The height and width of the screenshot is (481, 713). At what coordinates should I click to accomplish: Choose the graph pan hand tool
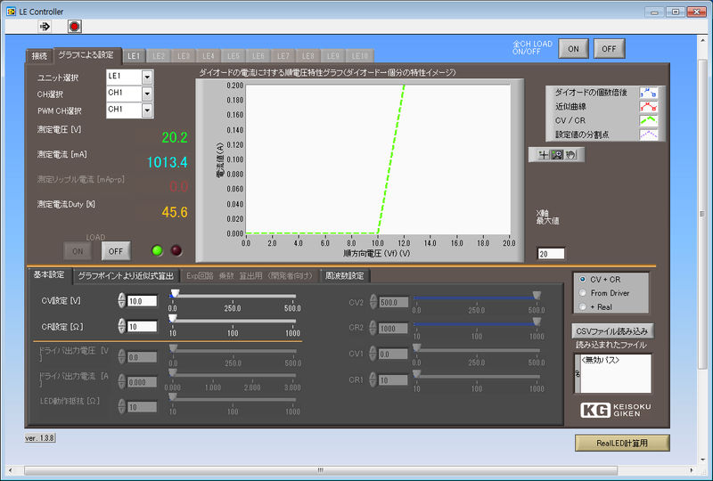coord(571,155)
